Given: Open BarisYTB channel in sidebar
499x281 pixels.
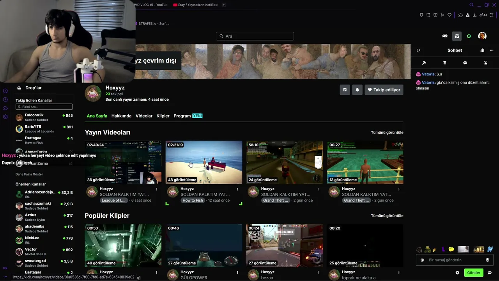Looking at the screenshot, I should (44, 129).
